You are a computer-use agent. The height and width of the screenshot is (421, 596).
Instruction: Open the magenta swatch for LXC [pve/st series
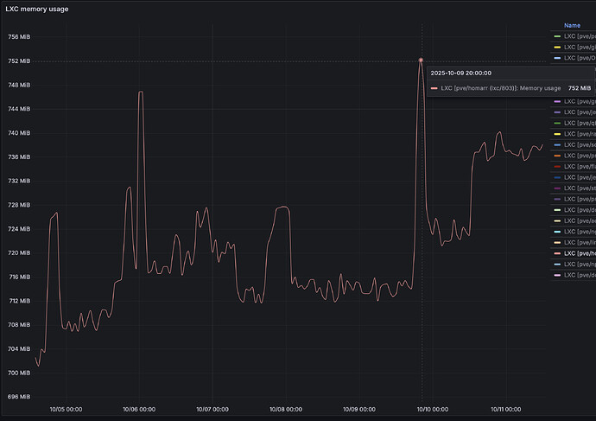[557, 188]
